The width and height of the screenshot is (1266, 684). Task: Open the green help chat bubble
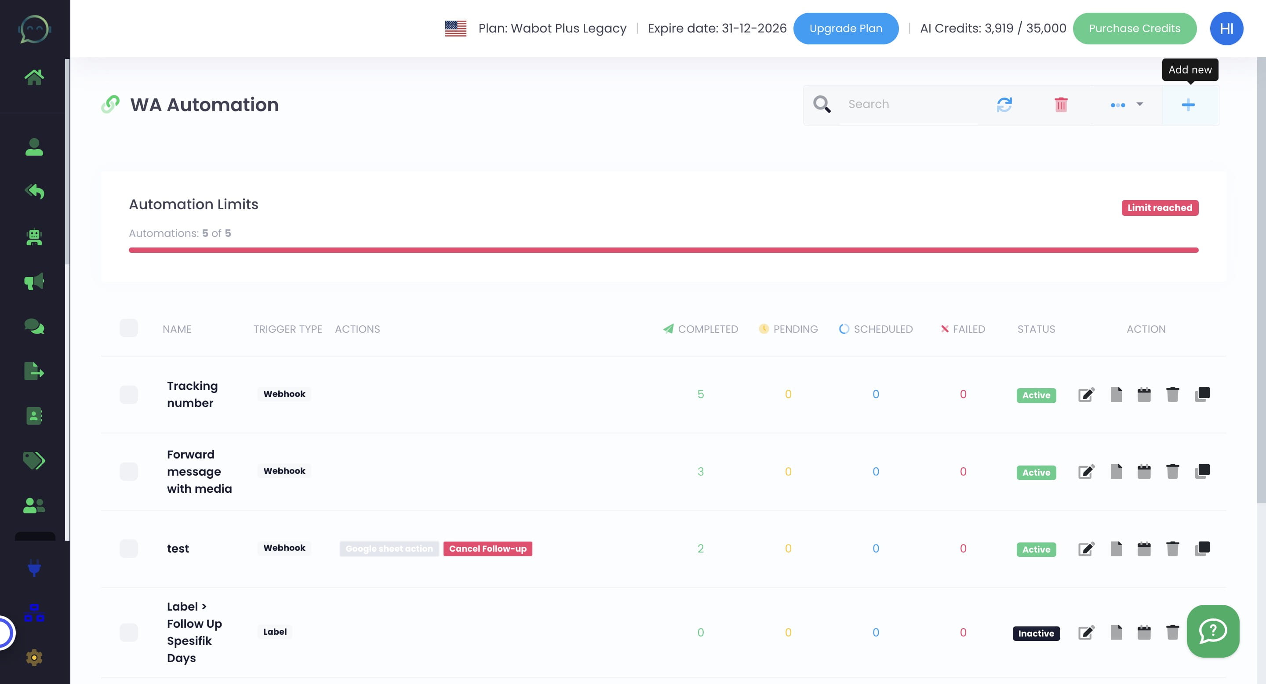1212,631
